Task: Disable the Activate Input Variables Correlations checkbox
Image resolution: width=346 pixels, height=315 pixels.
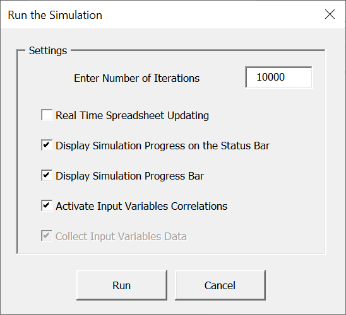Action: click(47, 205)
